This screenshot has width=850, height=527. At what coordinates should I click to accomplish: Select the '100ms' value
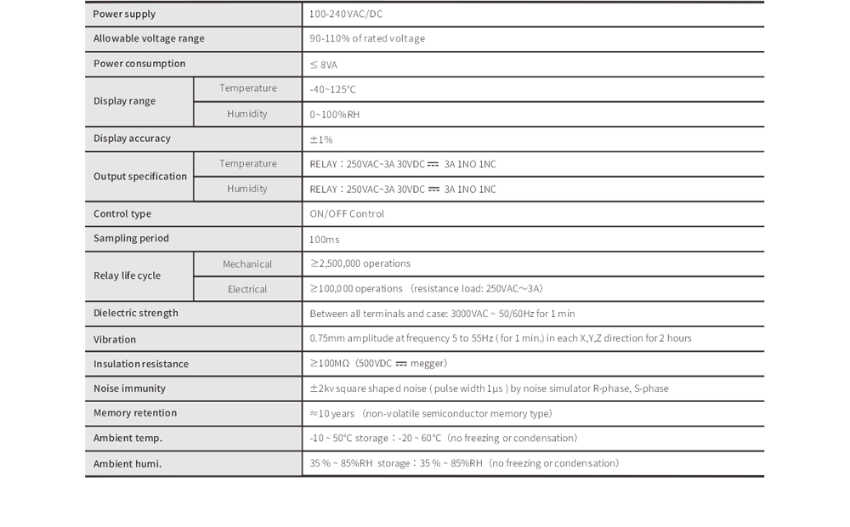tap(324, 239)
